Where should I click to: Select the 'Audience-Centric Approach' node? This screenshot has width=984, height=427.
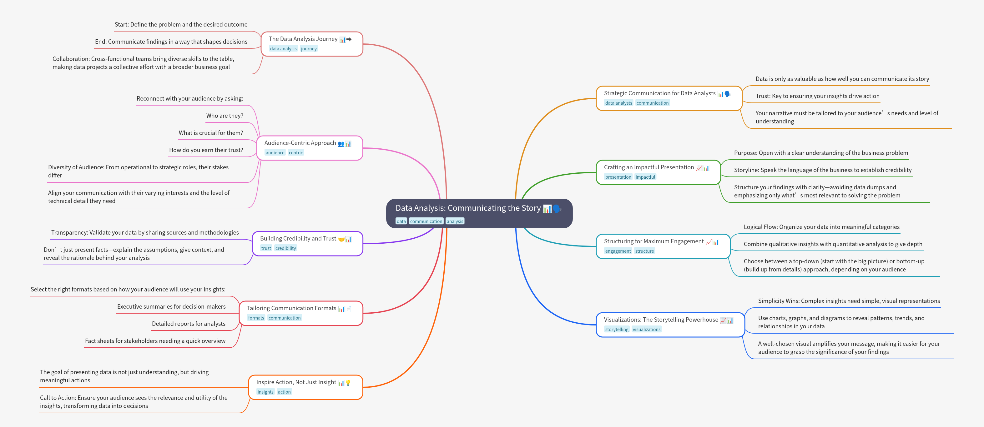pos(310,148)
